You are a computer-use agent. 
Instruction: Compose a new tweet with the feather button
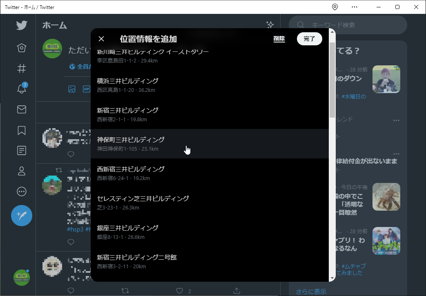tap(21, 216)
